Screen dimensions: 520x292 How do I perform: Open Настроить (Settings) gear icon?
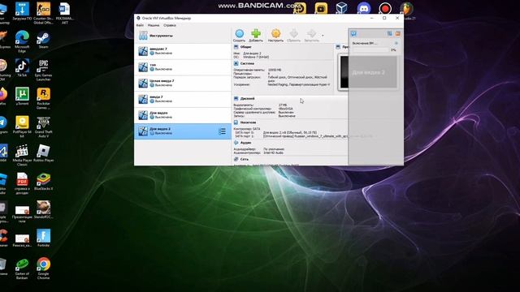click(275, 34)
